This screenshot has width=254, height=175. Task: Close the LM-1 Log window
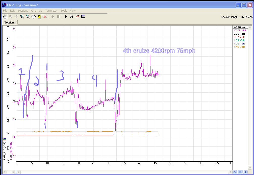[x=250, y=5]
